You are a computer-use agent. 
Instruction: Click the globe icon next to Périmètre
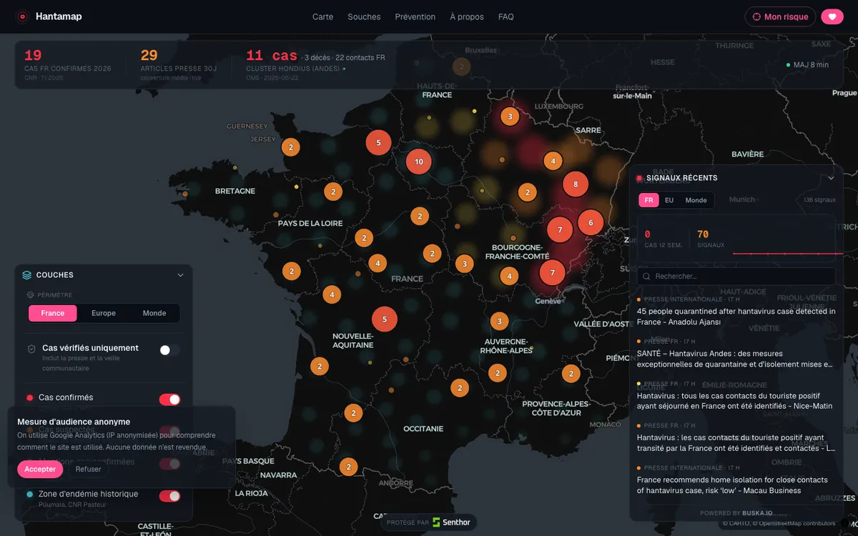click(x=30, y=294)
